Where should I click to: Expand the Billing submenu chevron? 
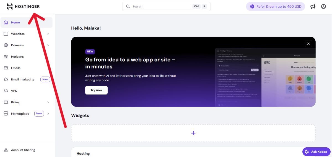point(48,102)
